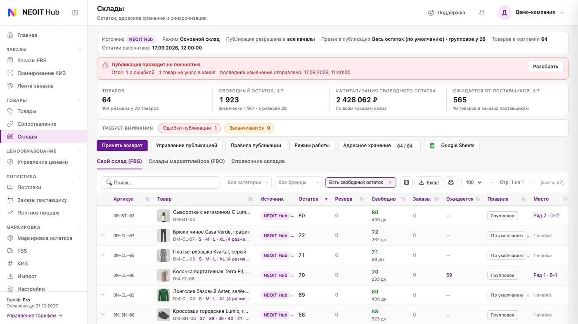The width and height of the screenshot is (578, 324).
Task: Open notifications via the bell icon
Action: [x=482, y=12]
